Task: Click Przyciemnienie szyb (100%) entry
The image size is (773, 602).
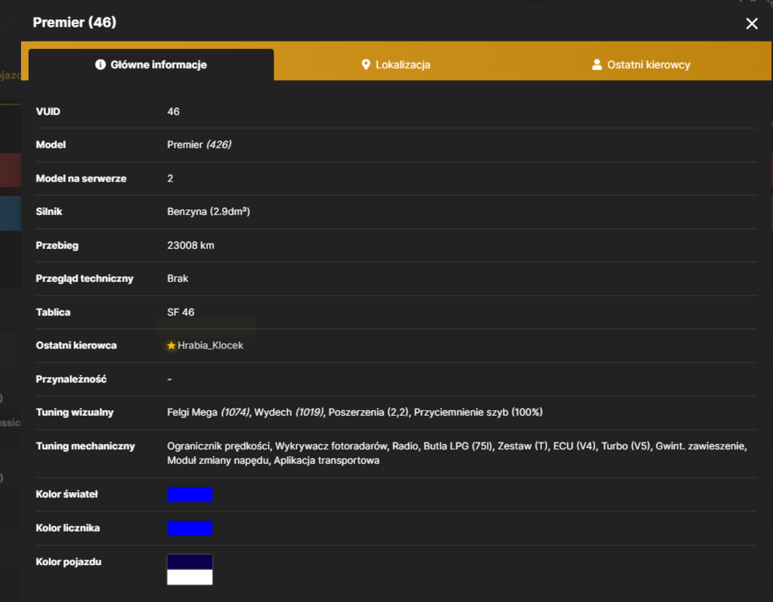Action: point(478,413)
